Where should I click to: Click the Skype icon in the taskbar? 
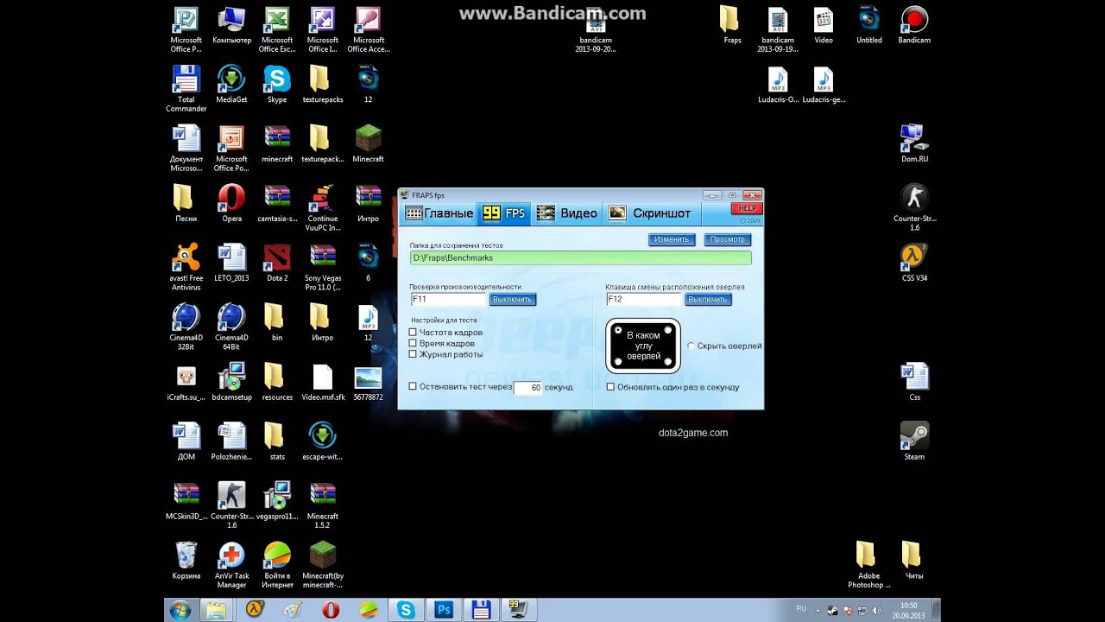(406, 610)
